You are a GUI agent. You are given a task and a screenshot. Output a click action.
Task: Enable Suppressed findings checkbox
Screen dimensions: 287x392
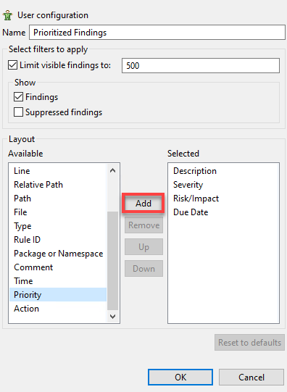point(19,112)
